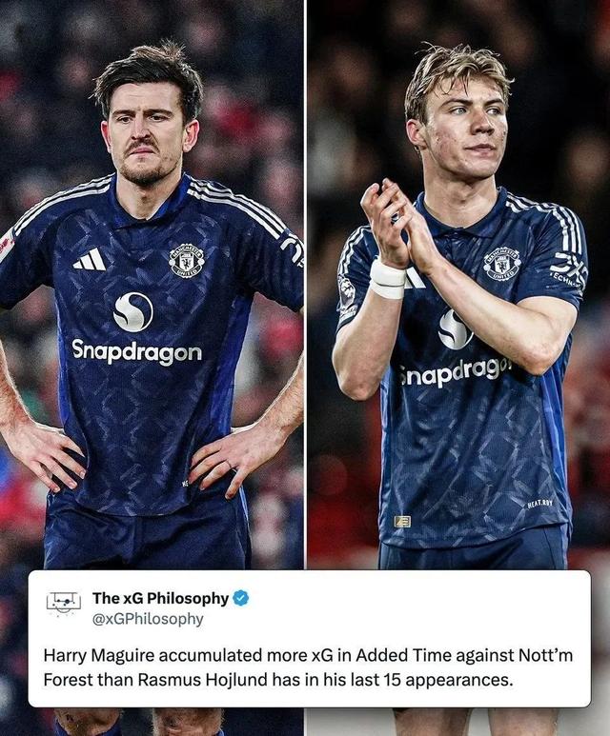
Task: Click the Manchester United crest on left shirt
Action: click(x=186, y=261)
